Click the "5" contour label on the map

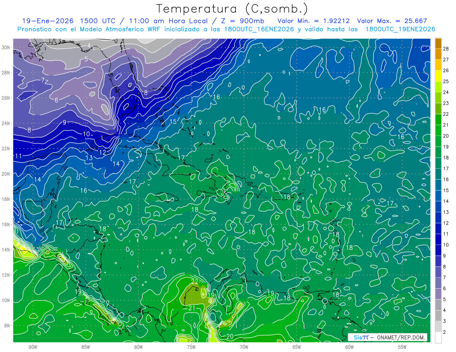(86, 59)
